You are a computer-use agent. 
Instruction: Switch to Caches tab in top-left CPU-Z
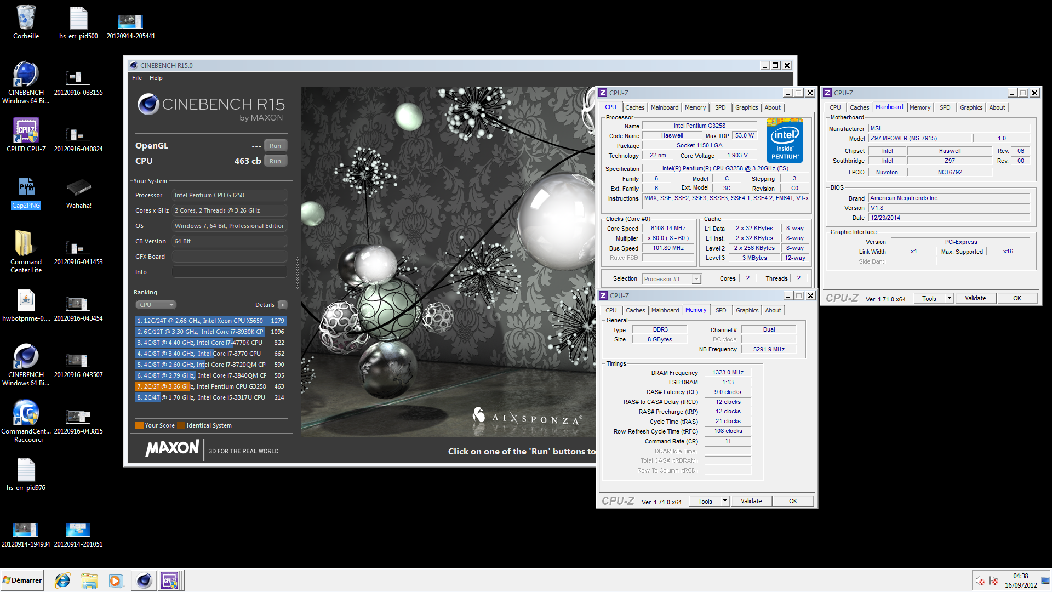(x=634, y=107)
